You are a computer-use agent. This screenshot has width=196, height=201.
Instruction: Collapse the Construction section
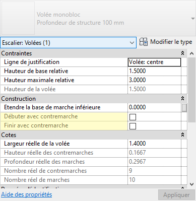coord(182,98)
